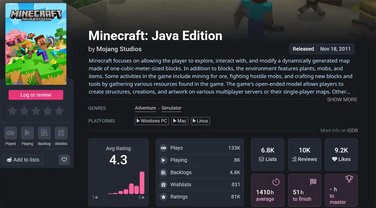
Task: Click the clock icon on average card
Action: [x=276, y=182]
